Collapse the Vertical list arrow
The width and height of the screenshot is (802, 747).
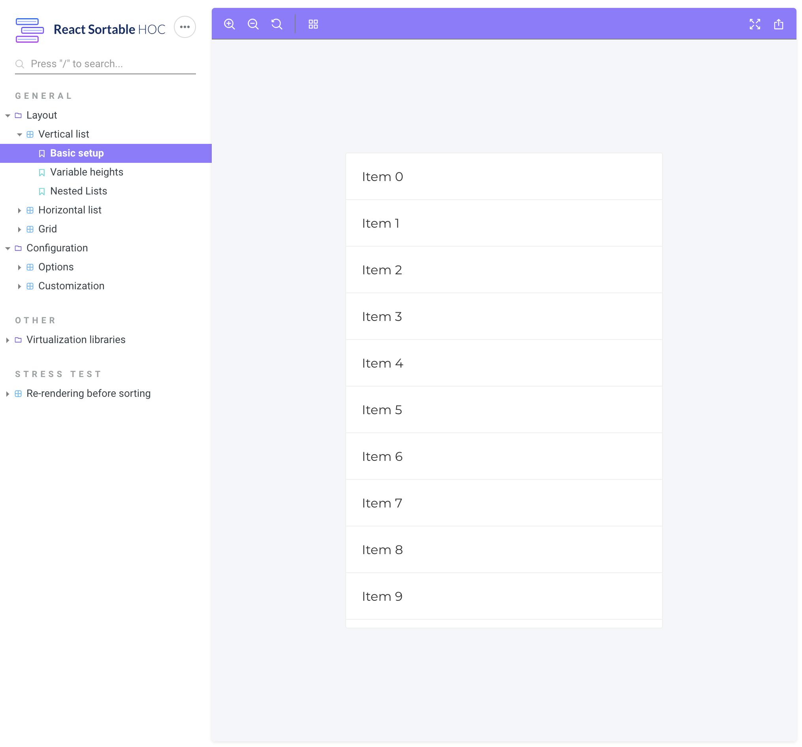coord(19,135)
